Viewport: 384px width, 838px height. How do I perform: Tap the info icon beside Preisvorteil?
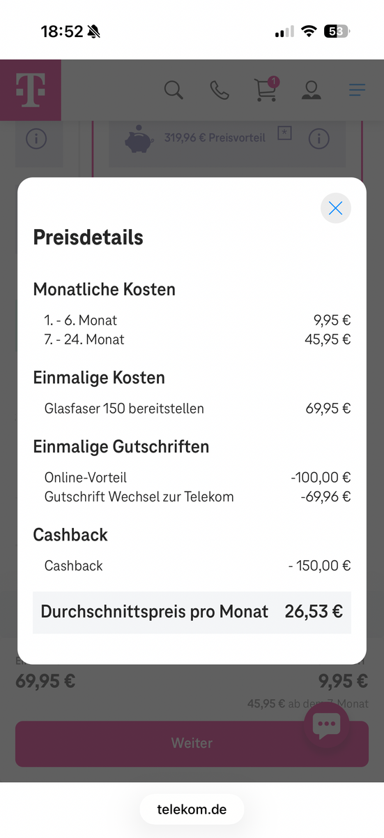point(318,138)
